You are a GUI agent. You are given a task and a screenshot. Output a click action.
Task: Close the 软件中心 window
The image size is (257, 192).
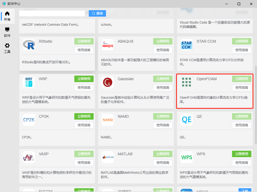coord(251,4)
